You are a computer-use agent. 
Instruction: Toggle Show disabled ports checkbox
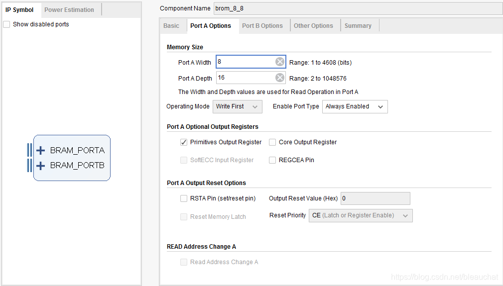click(6, 24)
